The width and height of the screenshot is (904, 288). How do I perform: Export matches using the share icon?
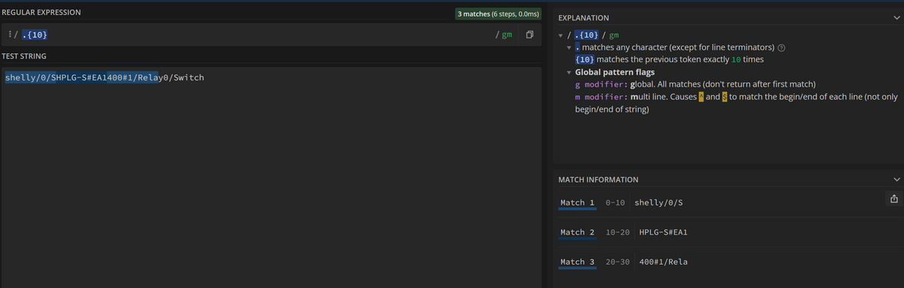point(893,199)
